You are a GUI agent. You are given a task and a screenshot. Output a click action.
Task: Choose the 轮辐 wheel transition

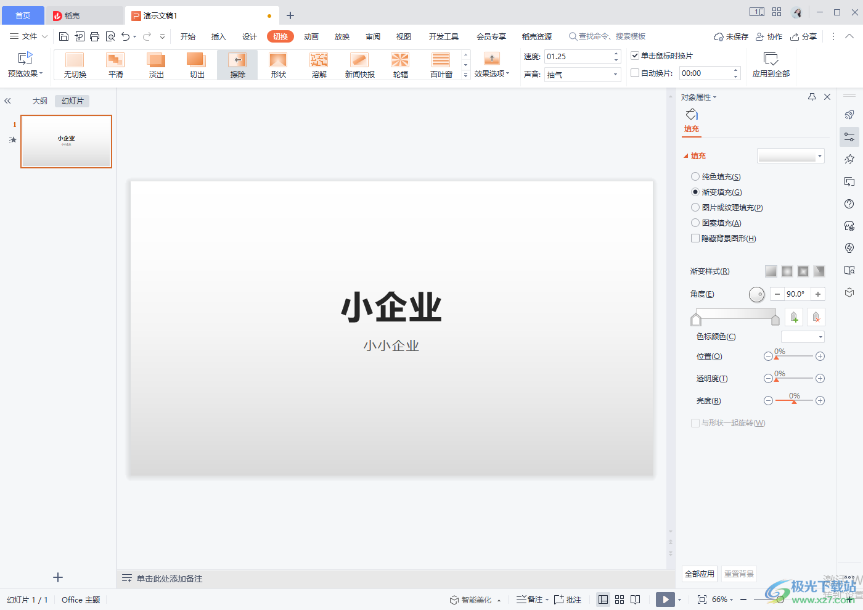pyautogui.click(x=400, y=65)
